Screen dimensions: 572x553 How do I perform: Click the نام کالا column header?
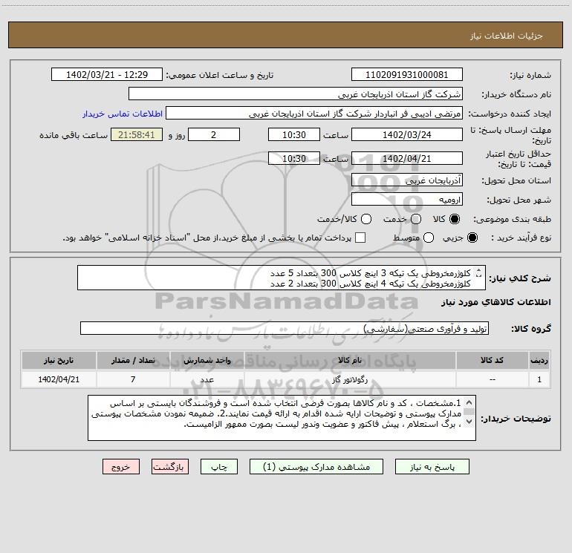tap(349, 360)
